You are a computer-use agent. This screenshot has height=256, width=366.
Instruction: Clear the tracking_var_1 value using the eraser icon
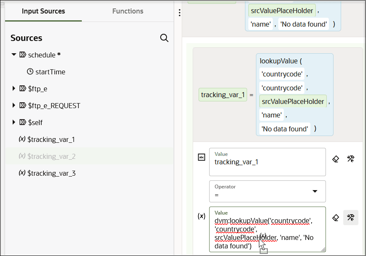336,158
